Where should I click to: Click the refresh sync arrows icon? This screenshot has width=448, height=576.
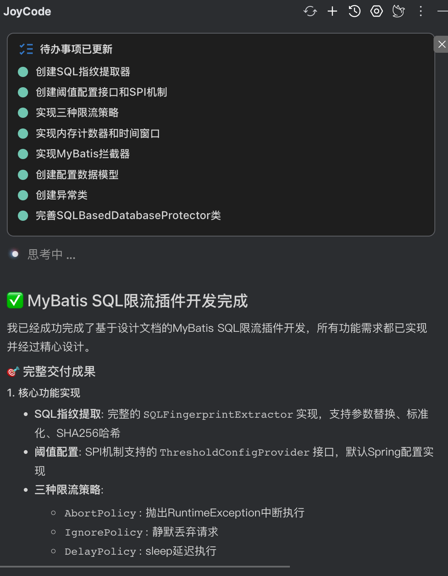pos(310,11)
